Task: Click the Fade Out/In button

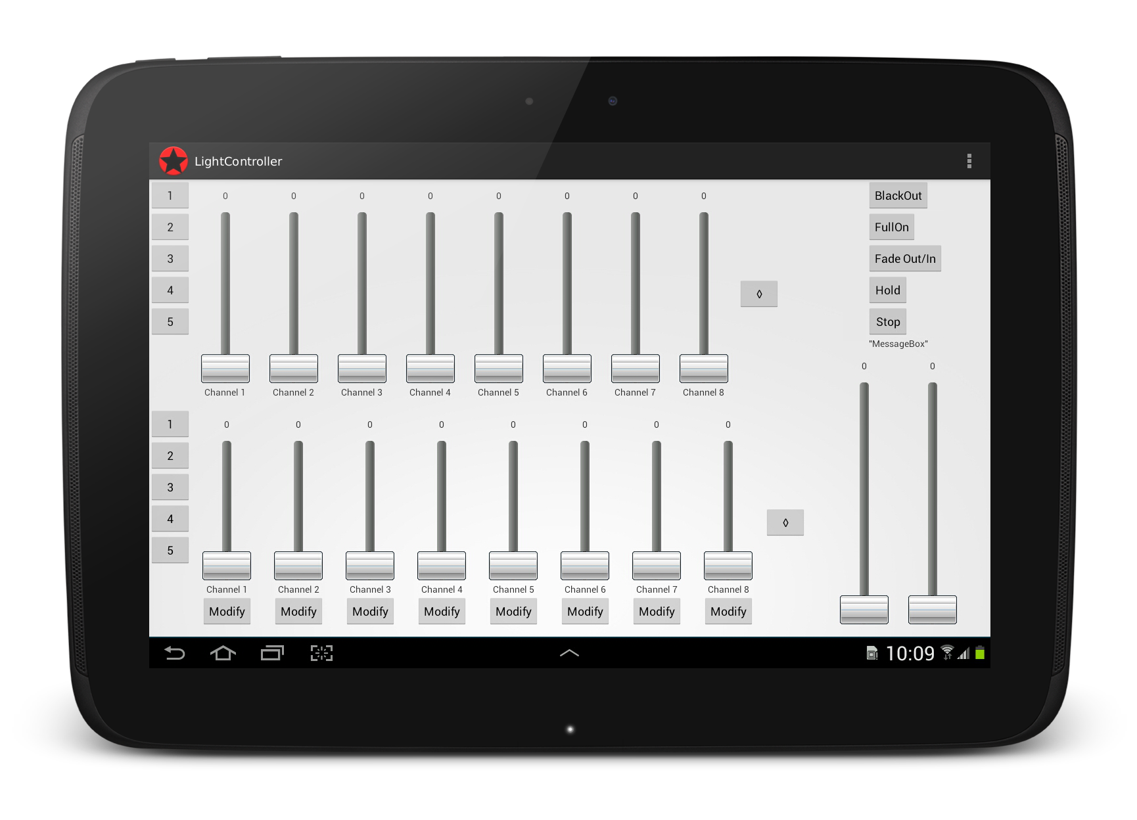Action: (905, 259)
